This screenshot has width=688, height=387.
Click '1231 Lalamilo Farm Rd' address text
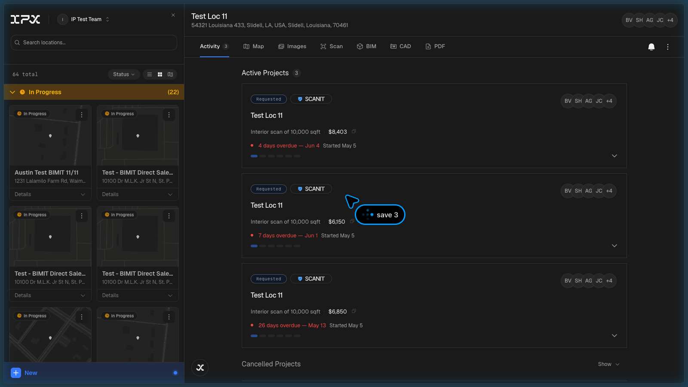tap(50, 181)
